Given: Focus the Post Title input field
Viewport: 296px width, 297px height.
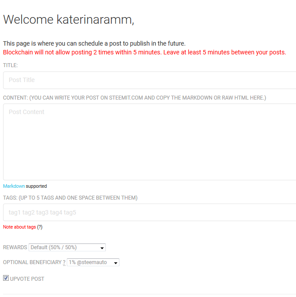Looking at the screenshot, I should (x=149, y=80).
